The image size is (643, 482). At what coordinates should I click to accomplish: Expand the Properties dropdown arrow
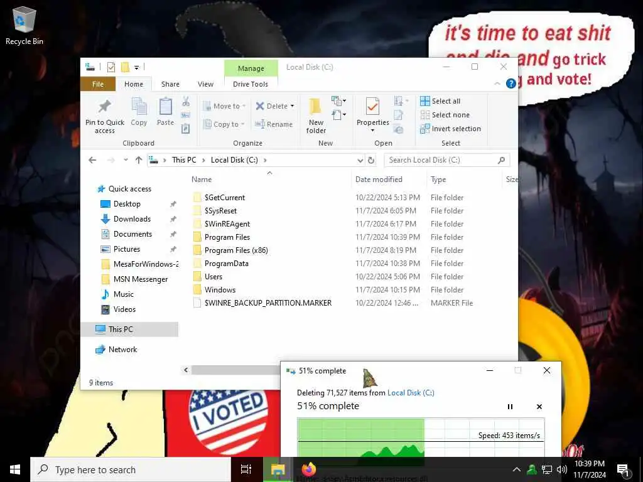click(373, 131)
